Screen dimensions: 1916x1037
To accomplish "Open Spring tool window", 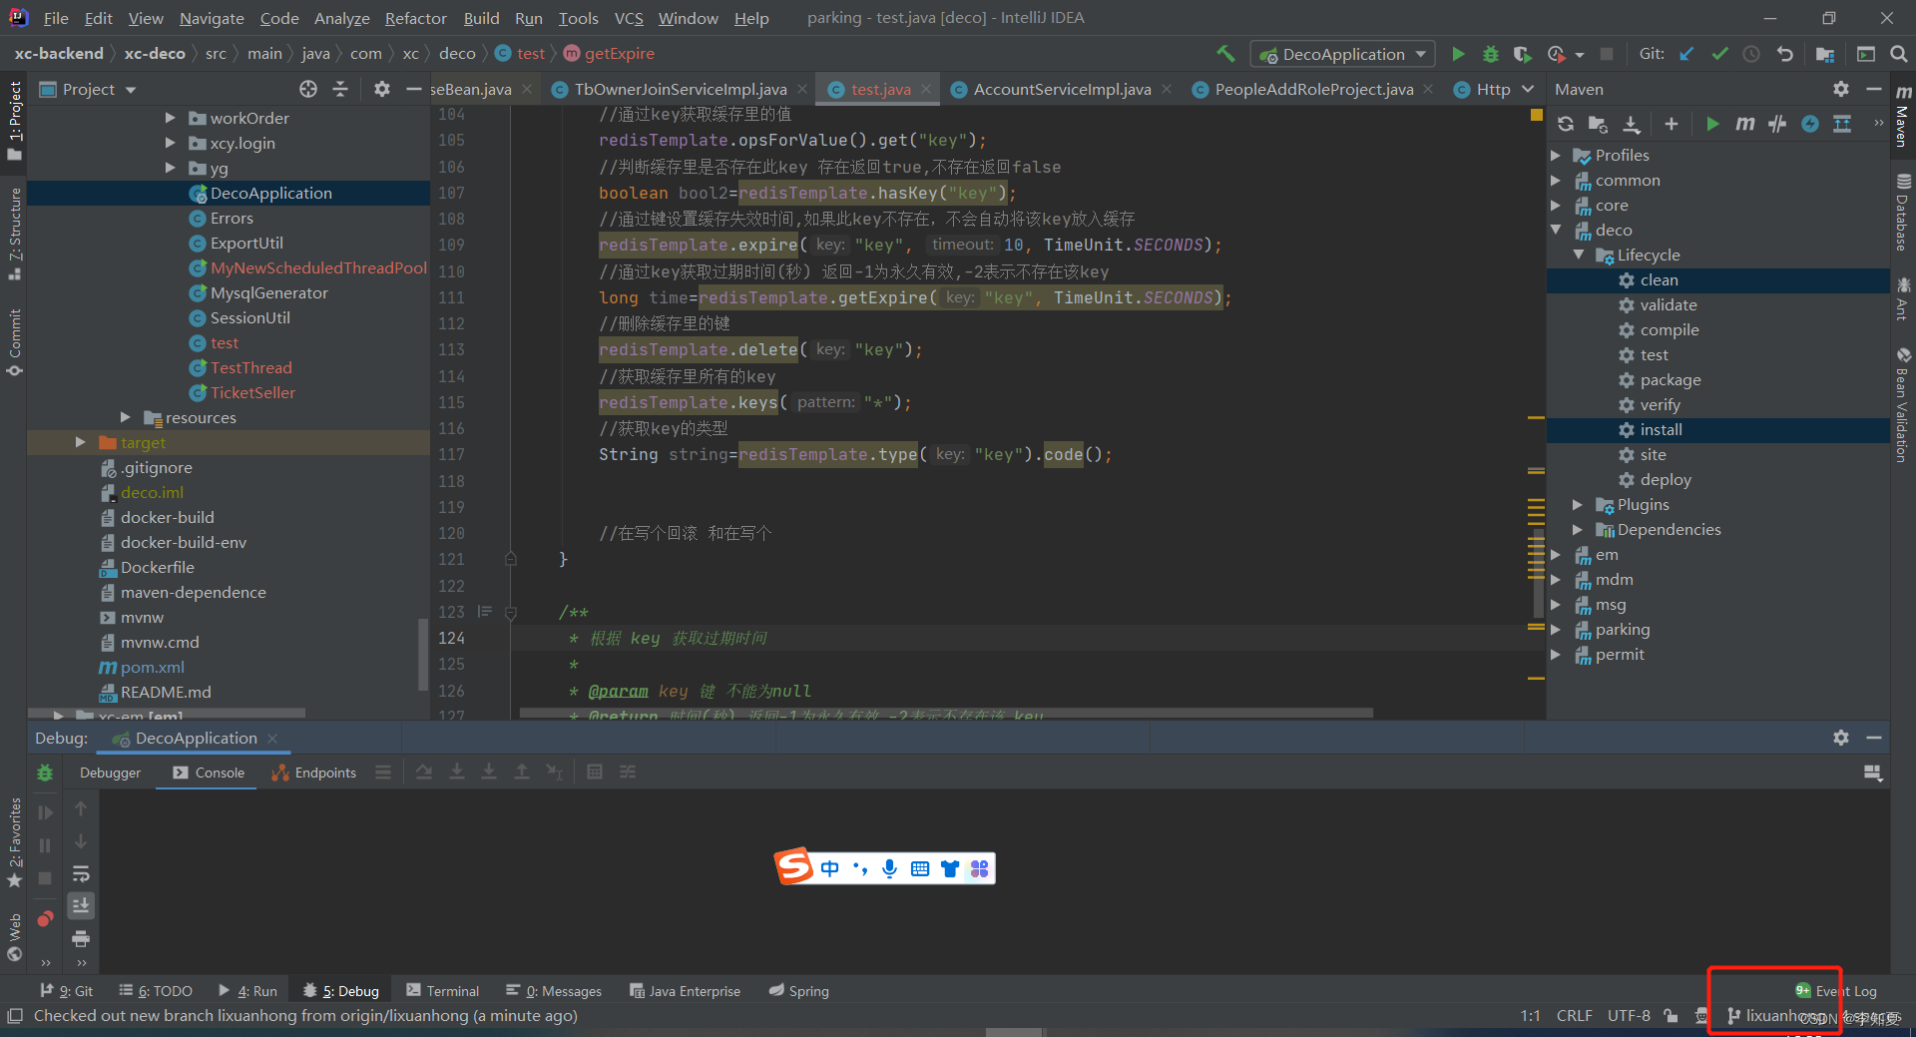I will pos(798,991).
